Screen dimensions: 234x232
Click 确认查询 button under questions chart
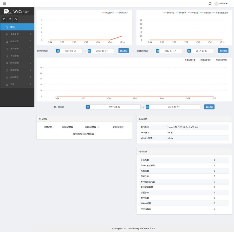click(223, 51)
